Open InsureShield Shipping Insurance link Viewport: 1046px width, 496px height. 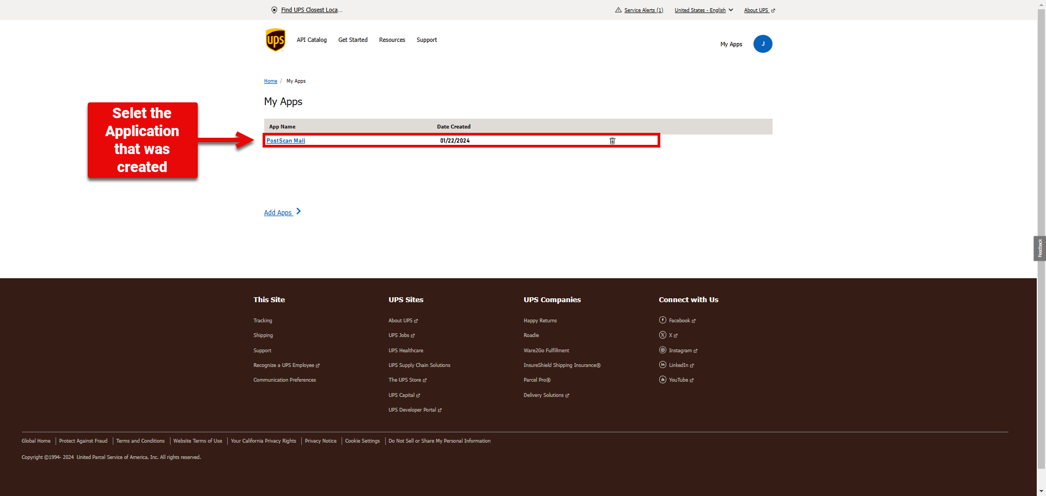pos(562,365)
